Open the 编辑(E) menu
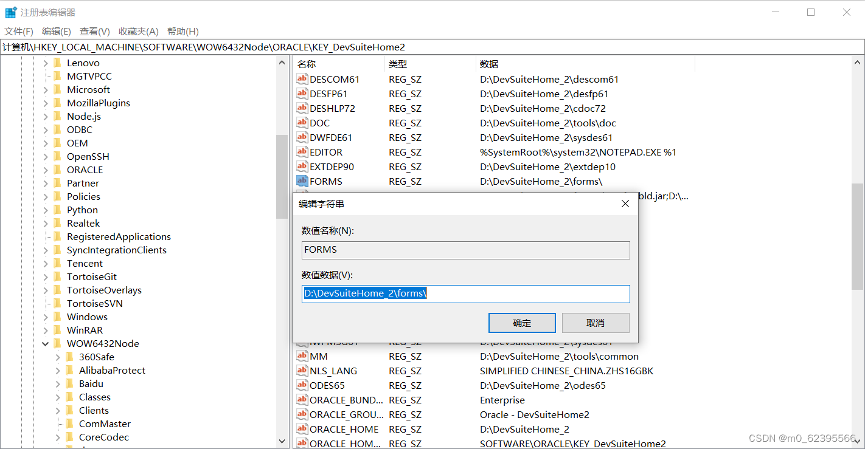The height and width of the screenshot is (449, 865). point(56,32)
